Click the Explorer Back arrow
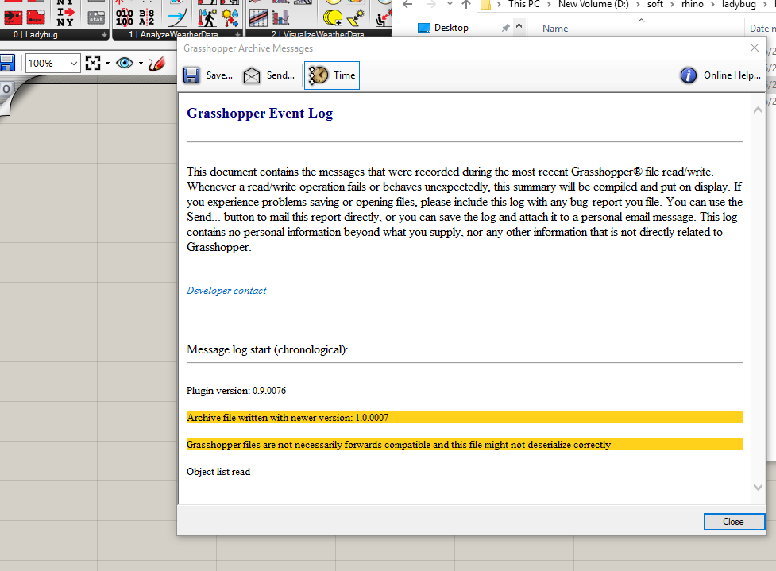The height and width of the screenshot is (571, 776). click(x=407, y=5)
